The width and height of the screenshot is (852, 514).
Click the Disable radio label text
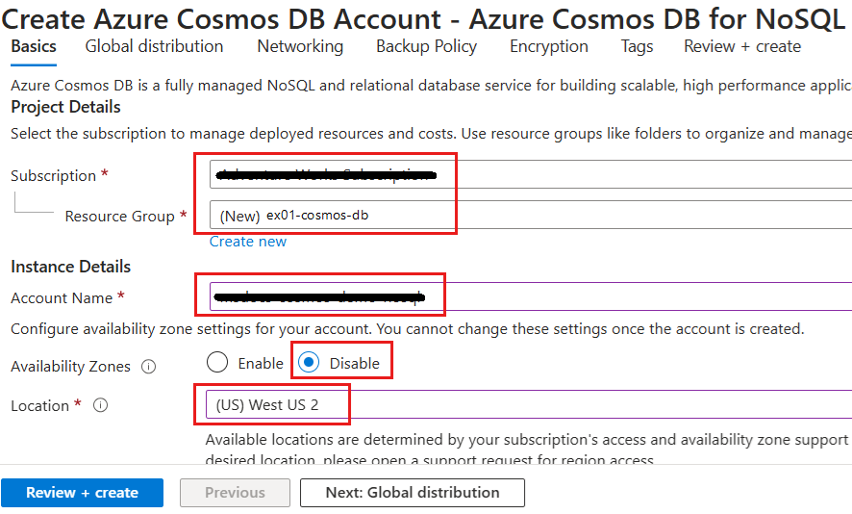coord(354,364)
